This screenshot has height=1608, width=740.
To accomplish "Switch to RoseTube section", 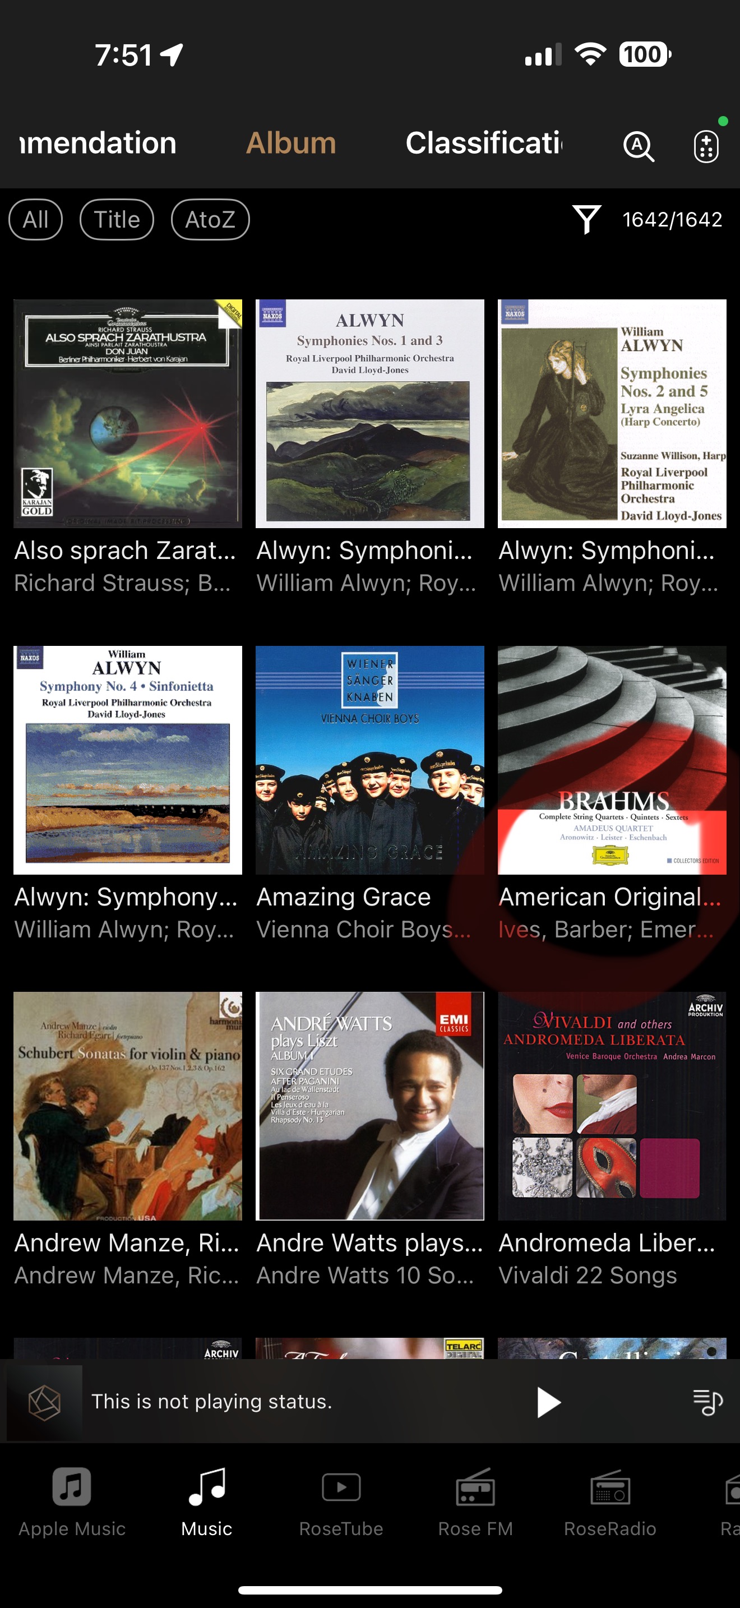I will (x=341, y=1503).
